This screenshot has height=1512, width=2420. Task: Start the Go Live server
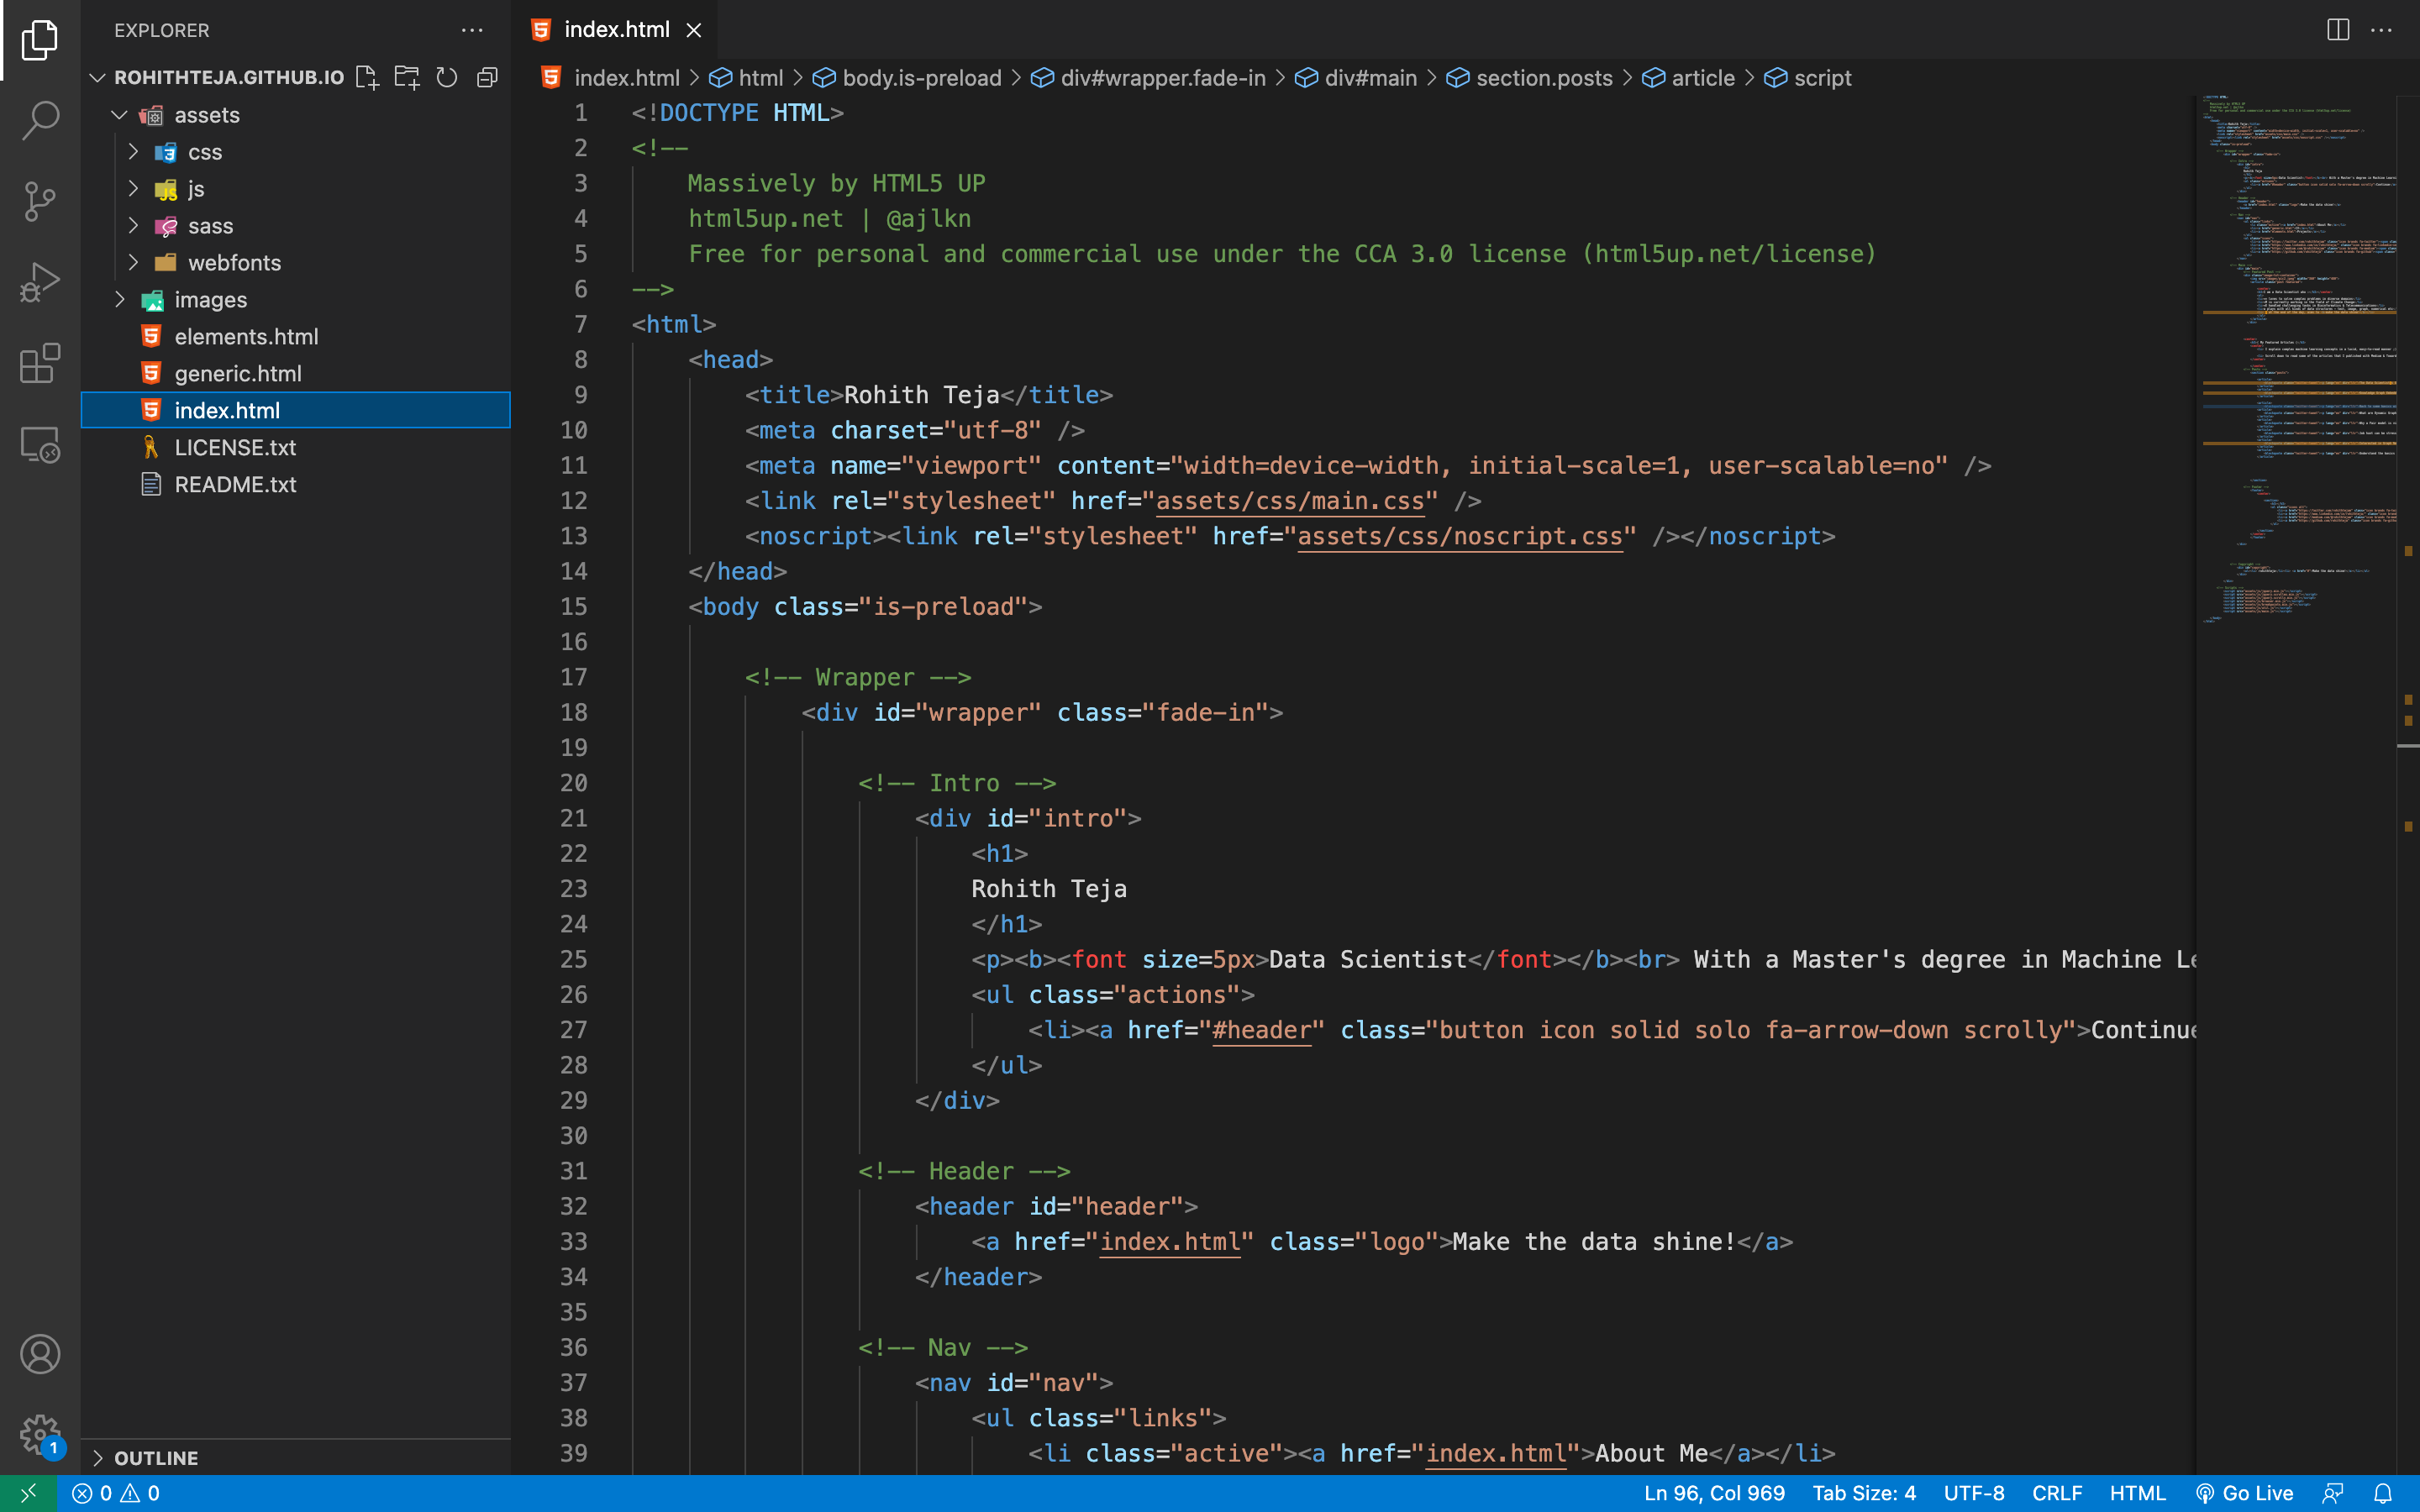2244,1493
